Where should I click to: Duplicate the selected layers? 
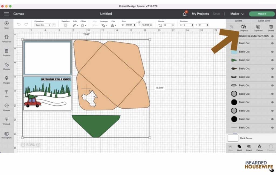[258, 27]
